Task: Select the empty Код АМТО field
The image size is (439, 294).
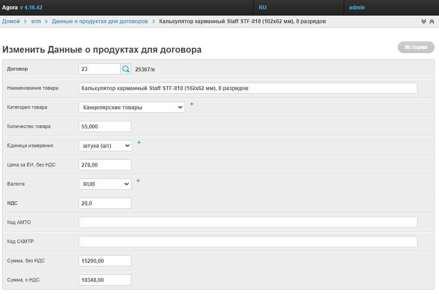Action: click(248, 223)
